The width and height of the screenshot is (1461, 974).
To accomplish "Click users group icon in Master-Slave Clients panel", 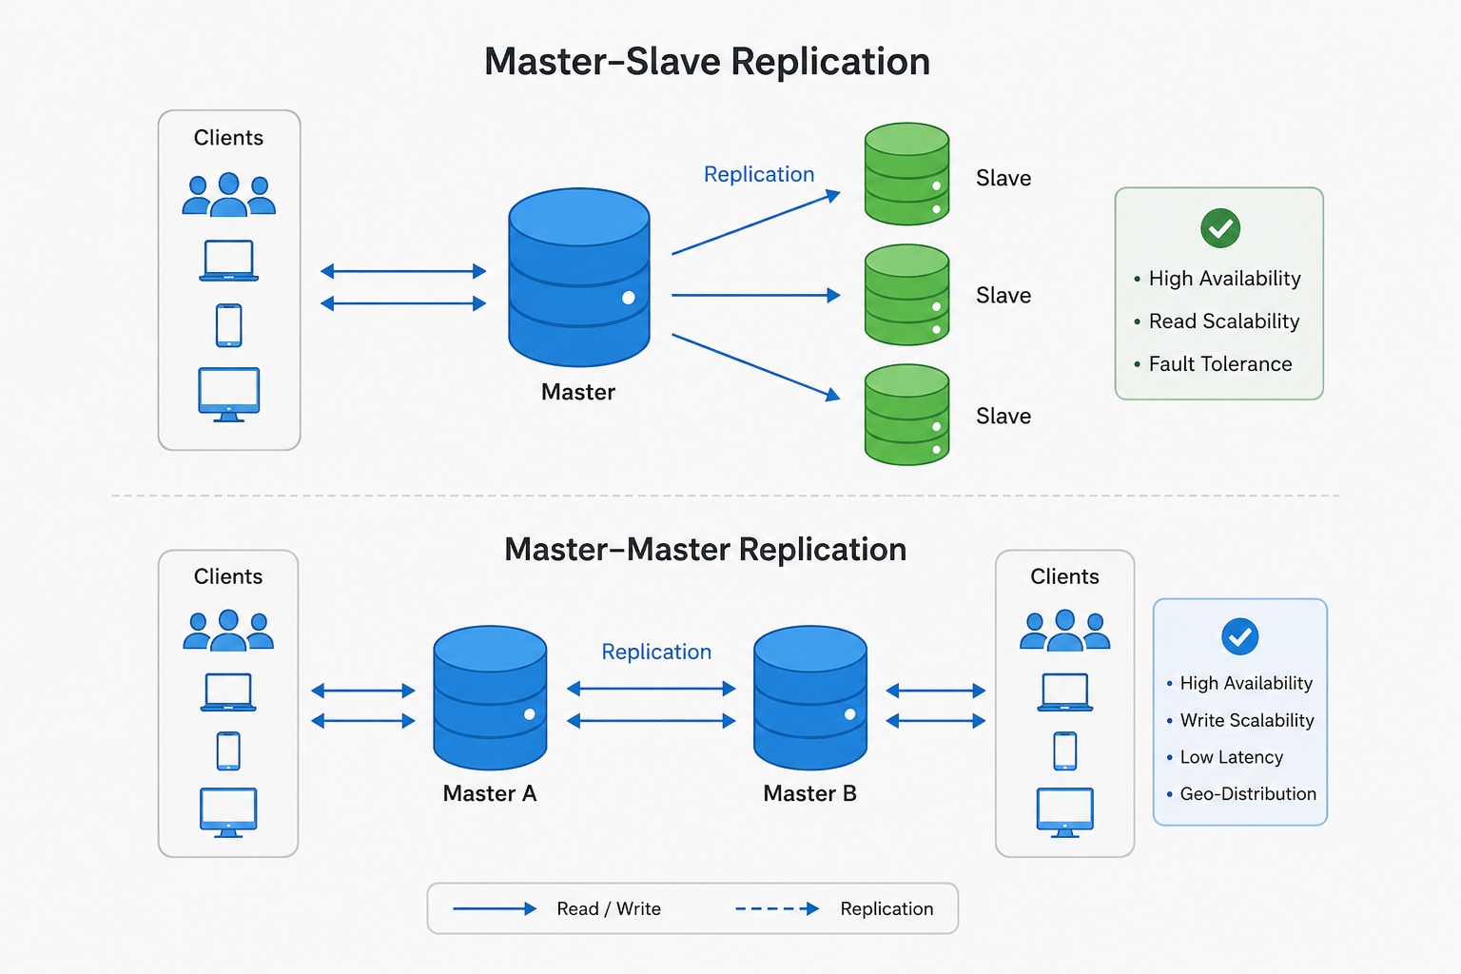I will (x=229, y=194).
